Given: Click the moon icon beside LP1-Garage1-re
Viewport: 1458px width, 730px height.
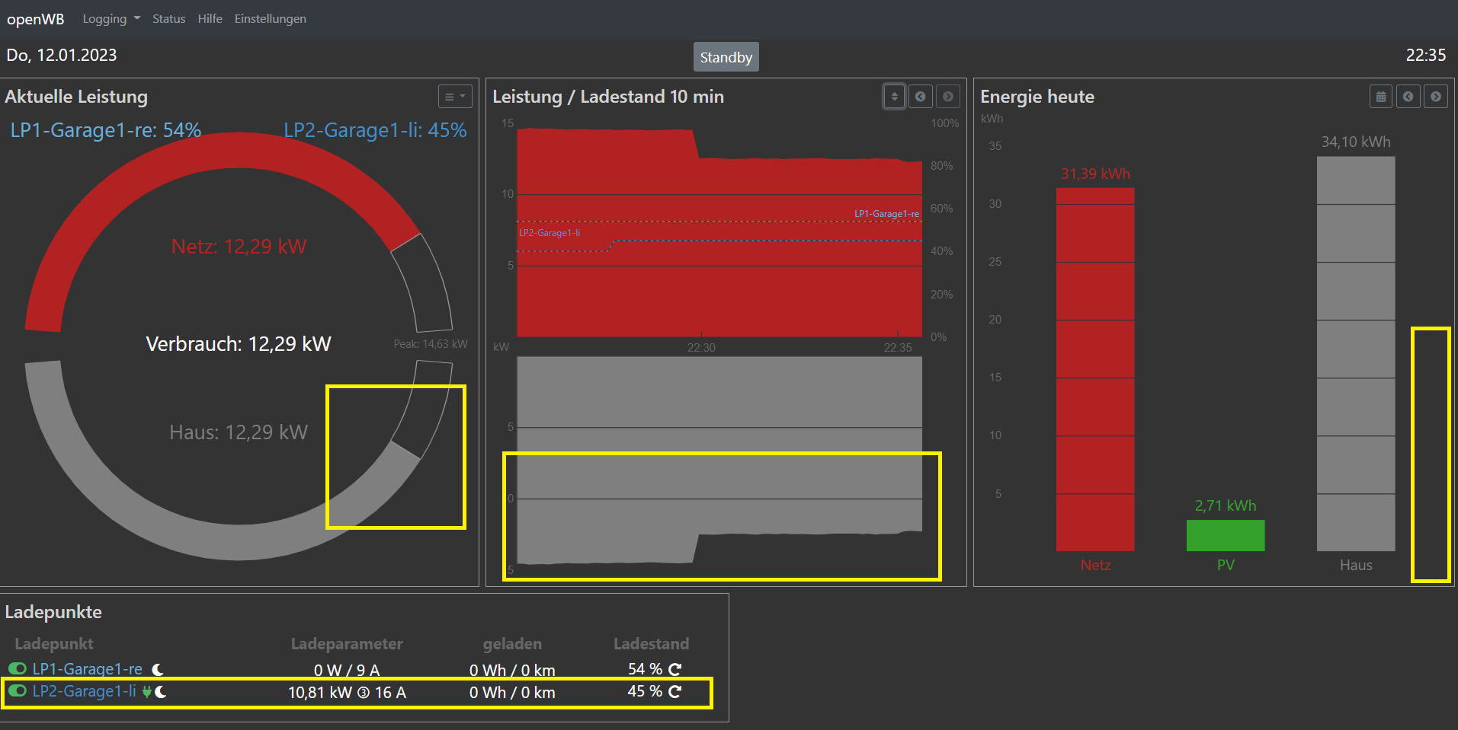Looking at the screenshot, I should coord(158,670).
